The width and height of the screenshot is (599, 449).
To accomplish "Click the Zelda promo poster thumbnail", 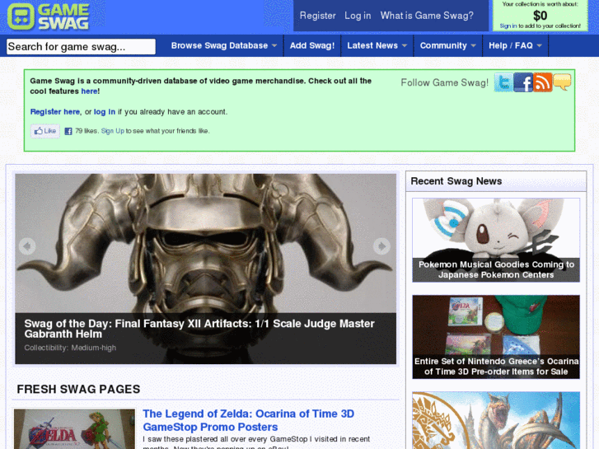I will pos(74,429).
